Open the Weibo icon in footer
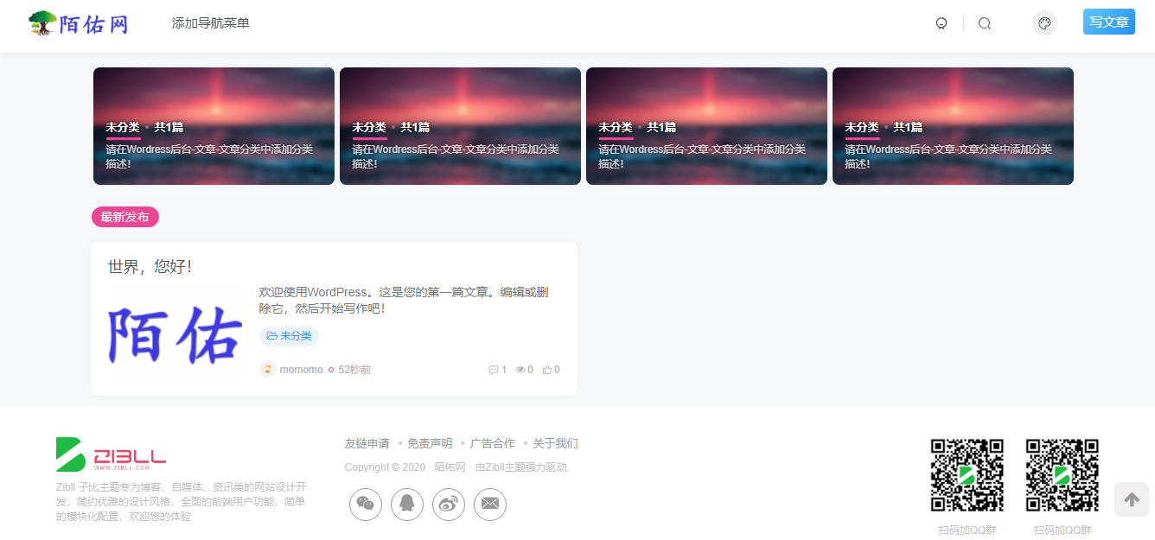 (x=448, y=504)
